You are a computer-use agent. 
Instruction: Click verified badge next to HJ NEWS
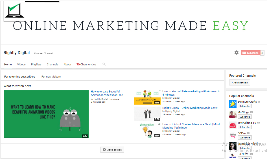click(251, 154)
